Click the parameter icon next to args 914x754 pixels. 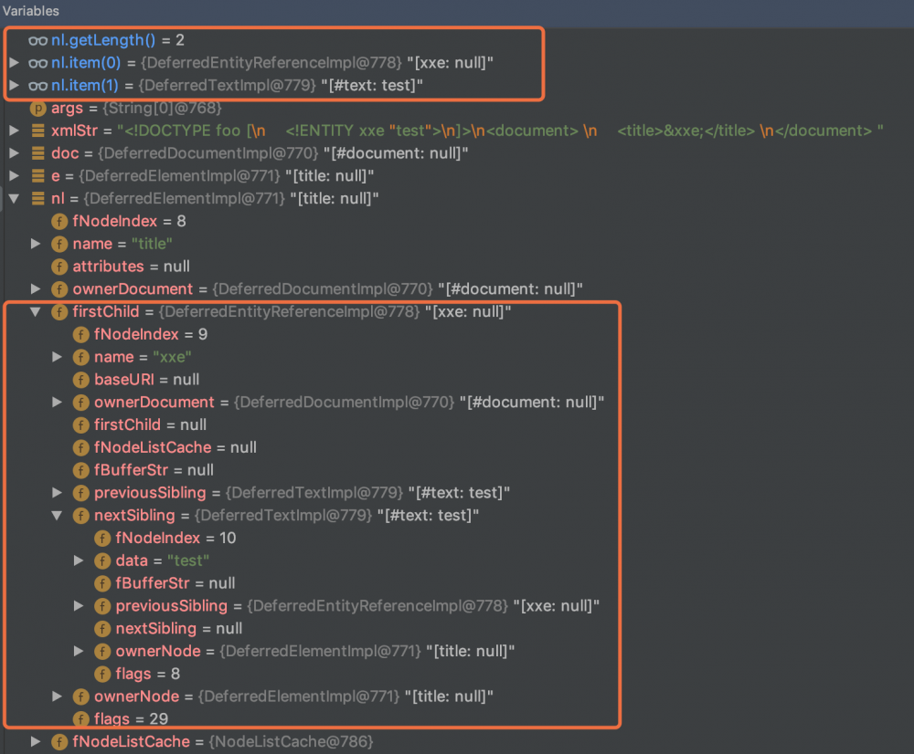point(37,109)
